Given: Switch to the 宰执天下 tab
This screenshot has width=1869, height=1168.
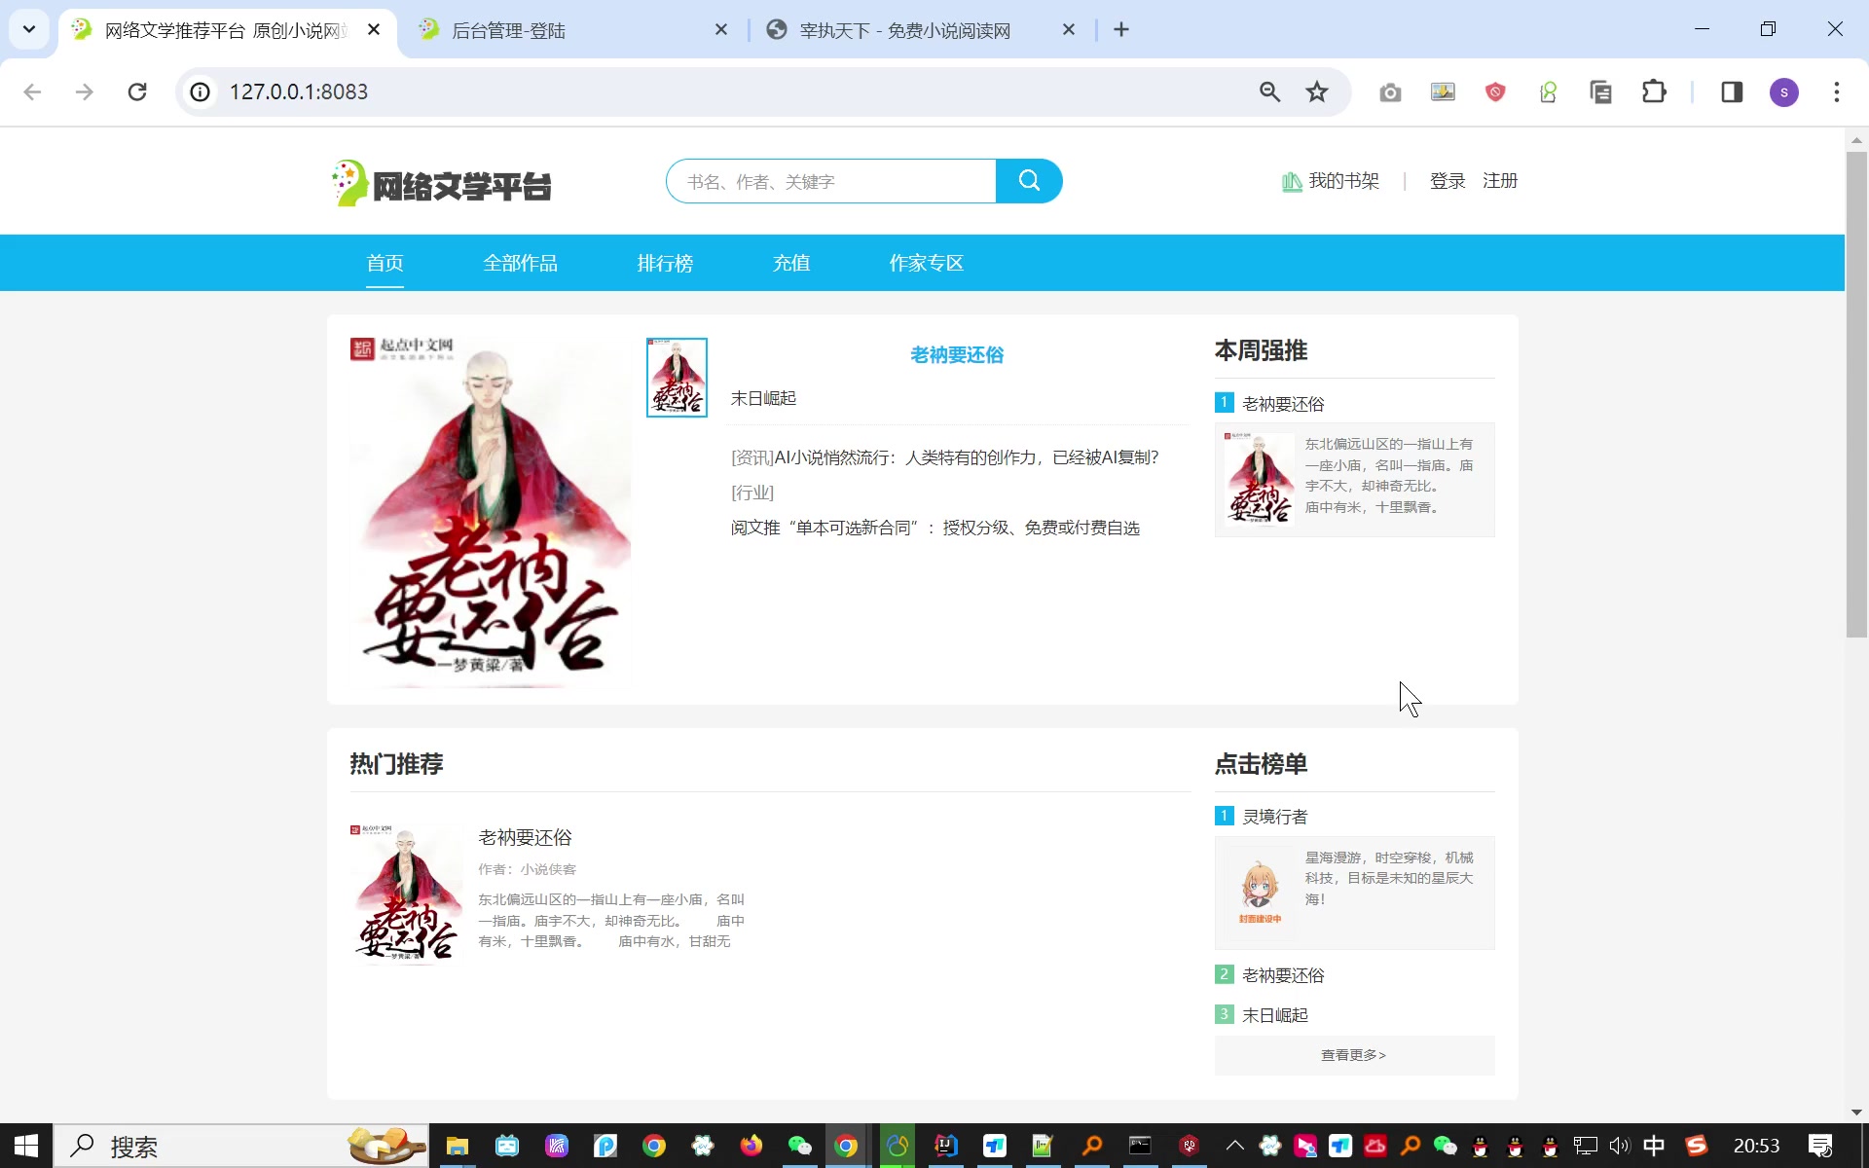Looking at the screenshot, I should click(920, 30).
